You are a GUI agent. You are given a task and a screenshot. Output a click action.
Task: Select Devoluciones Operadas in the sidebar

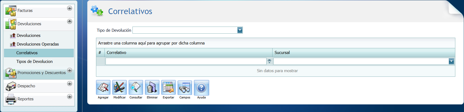[x=38, y=44]
